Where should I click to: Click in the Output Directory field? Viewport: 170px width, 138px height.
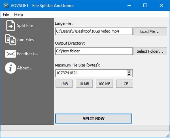(93, 51)
